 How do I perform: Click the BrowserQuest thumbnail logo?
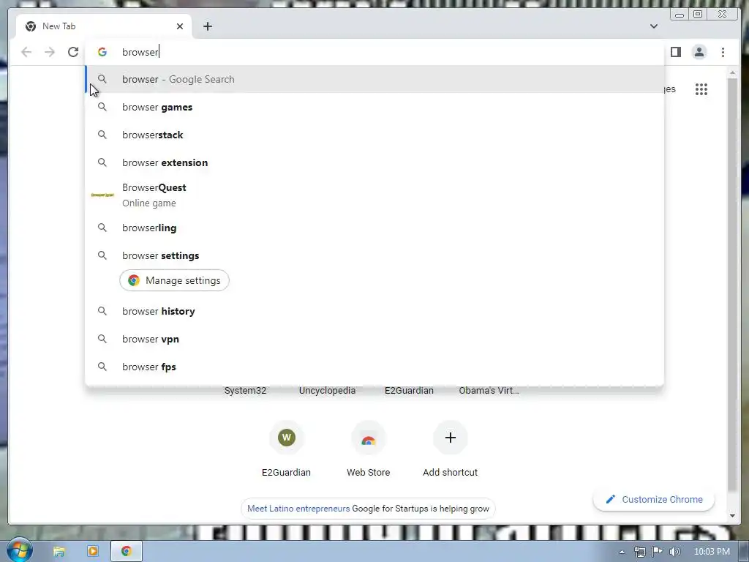pos(102,195)
